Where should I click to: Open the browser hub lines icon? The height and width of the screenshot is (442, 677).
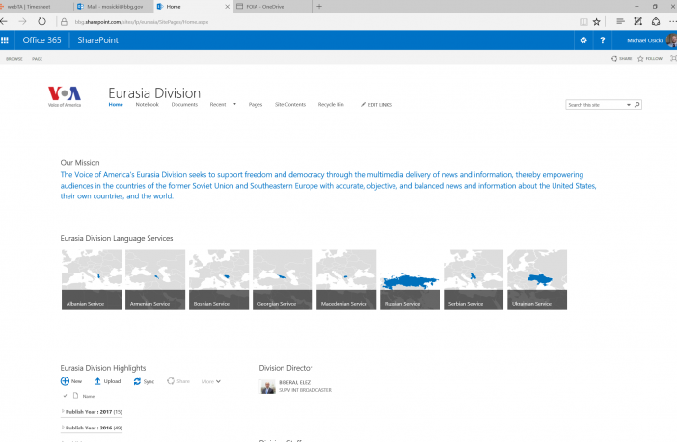(x=620, y=21)
